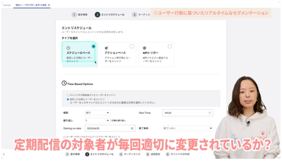Select the スケジュールベース clock icon
The height and width of the screenshot is (161, 282).
68,48
